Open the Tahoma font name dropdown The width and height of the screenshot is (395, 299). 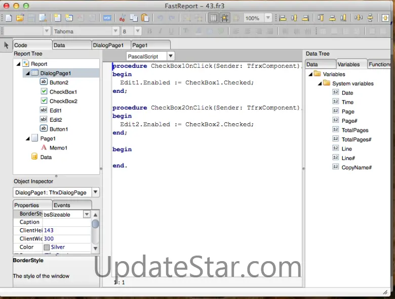tap(115, 31)
